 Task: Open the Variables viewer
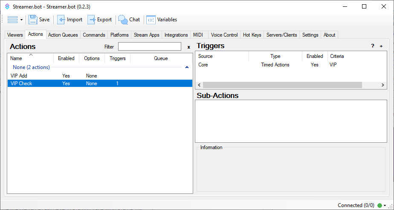162,20
